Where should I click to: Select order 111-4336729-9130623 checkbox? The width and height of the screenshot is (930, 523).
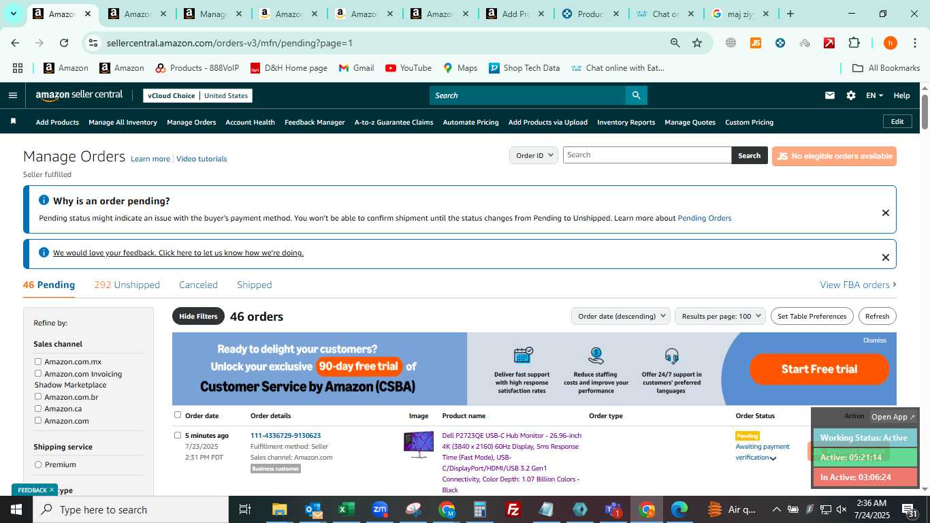point(178,435)
